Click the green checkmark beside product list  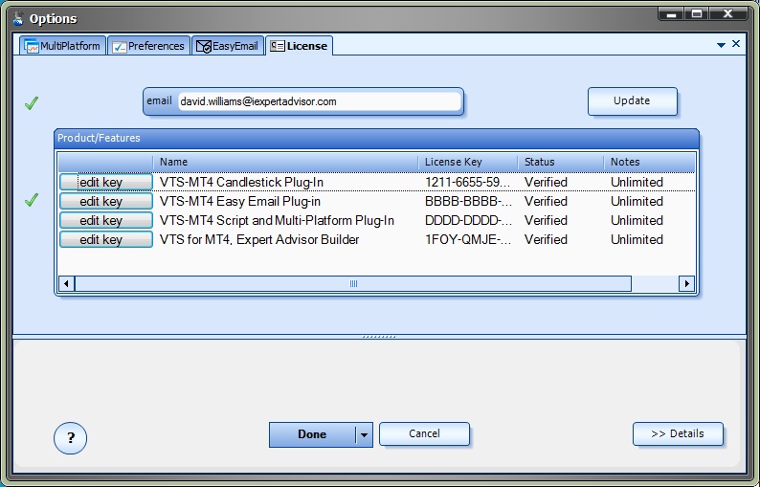point(32,200)
